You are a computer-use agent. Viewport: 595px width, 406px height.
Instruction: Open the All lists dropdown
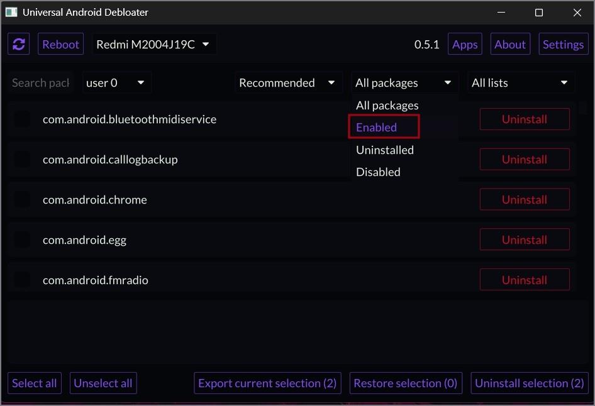[x=520, y=82]
